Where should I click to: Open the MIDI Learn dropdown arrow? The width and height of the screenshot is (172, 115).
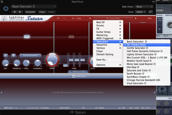16,108
